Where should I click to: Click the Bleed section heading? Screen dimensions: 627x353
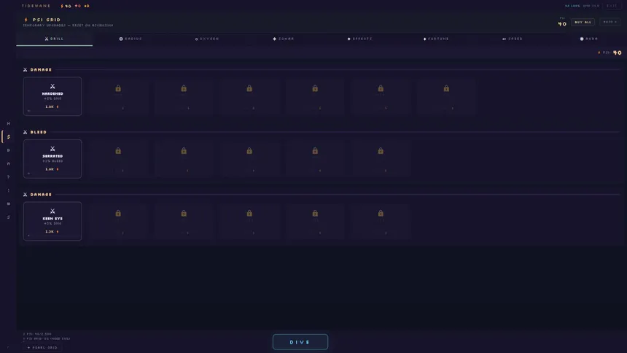[x=39, y=132]
